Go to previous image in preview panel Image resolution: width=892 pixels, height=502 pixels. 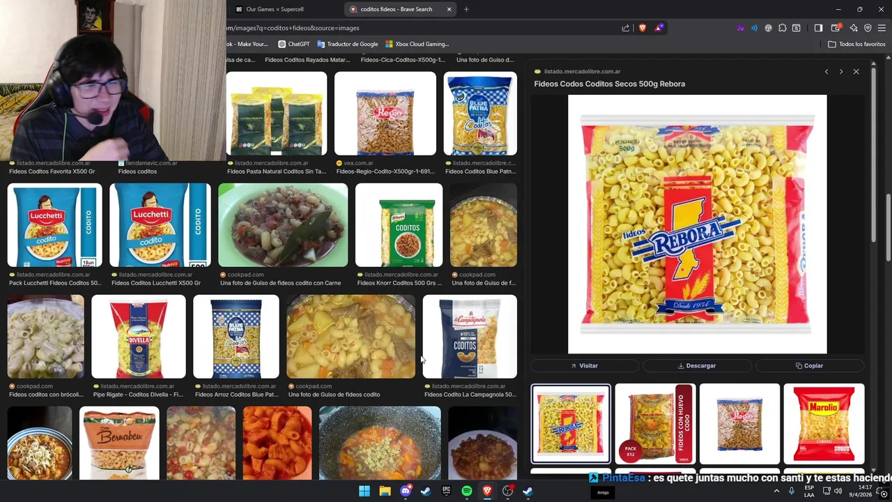coord(826,72)
